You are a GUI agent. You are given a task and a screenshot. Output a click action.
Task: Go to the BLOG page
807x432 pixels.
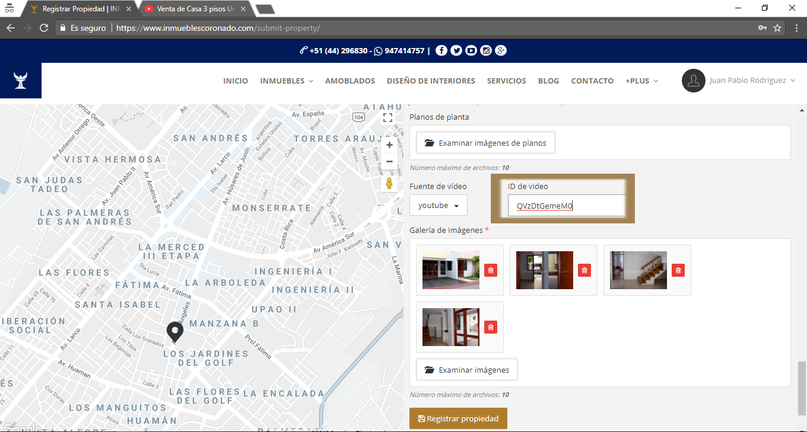pyautogui.click(x=548, y=81)
